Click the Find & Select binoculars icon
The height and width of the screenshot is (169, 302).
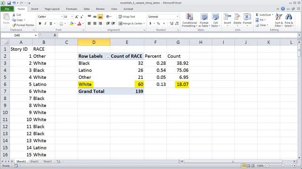[x=288, y=17]
